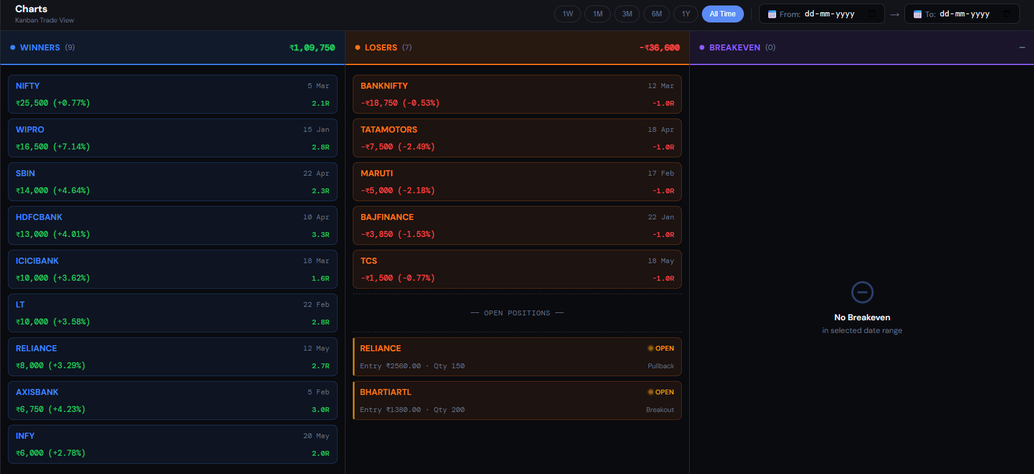Open the WIPRO trade card

coord(173,138)
